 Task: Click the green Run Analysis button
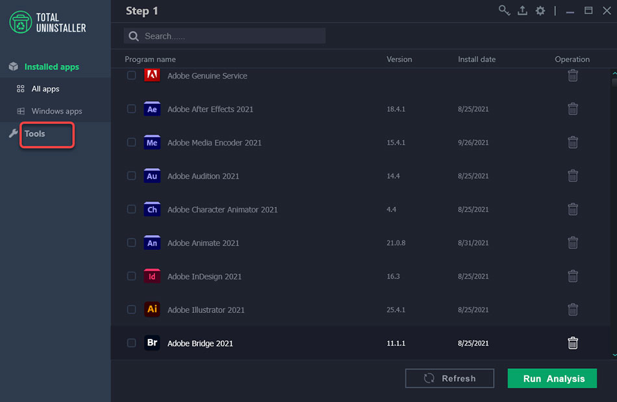pos(552,378)
